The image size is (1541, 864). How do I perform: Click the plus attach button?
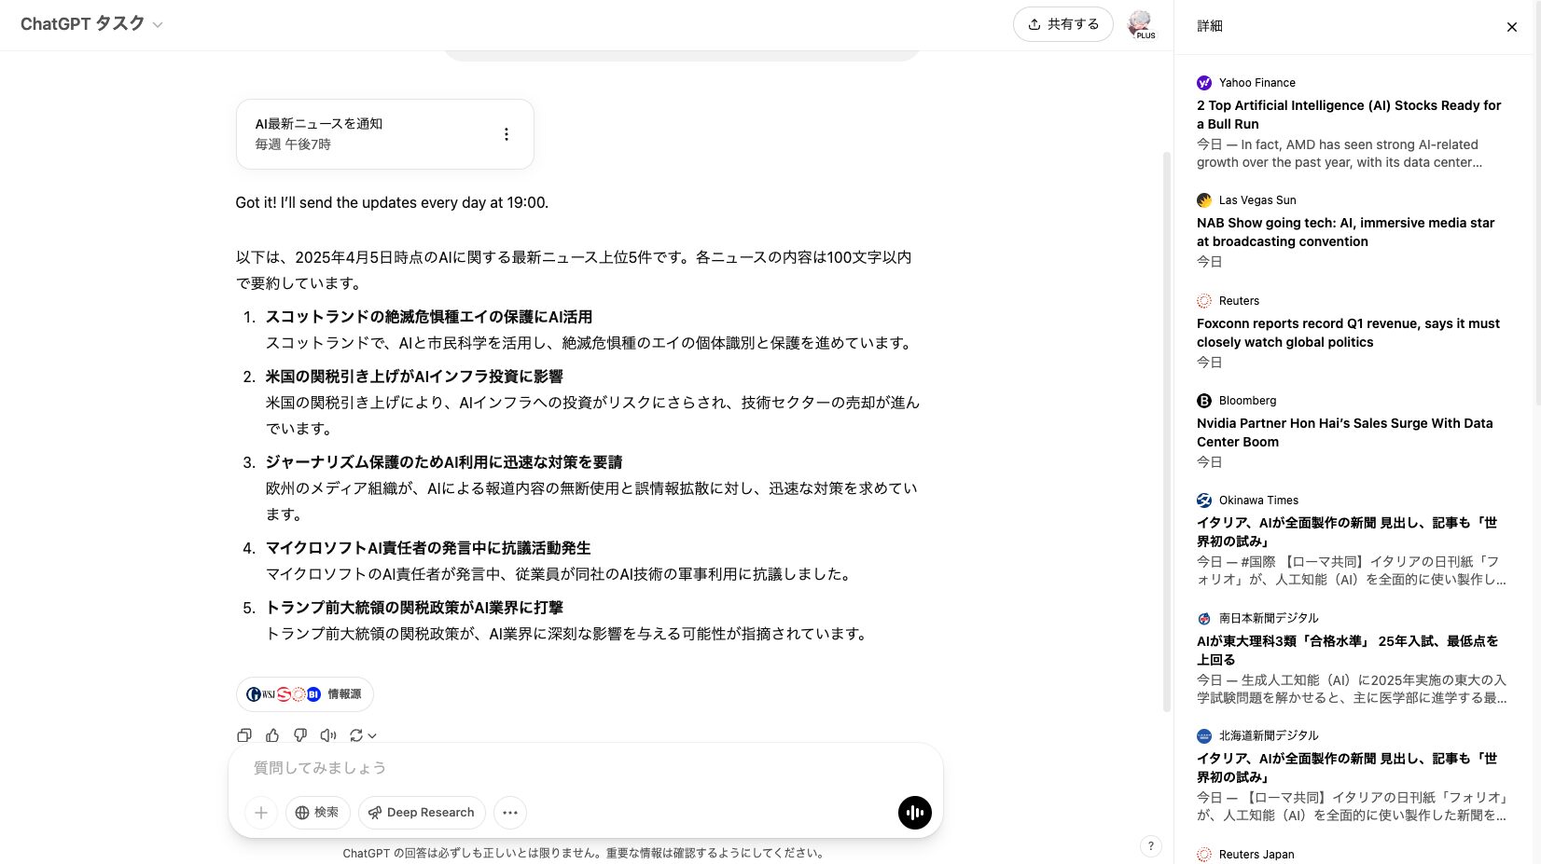[261, 813]
